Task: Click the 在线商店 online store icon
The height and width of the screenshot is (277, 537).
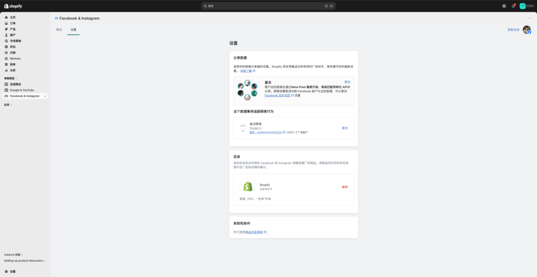Action: (x=6, y=84)
